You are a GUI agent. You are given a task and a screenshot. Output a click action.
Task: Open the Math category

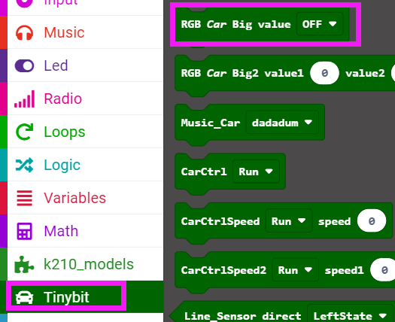81,231
